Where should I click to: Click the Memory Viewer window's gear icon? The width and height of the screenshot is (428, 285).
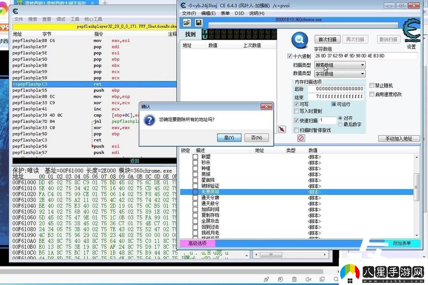pos(15,11)
